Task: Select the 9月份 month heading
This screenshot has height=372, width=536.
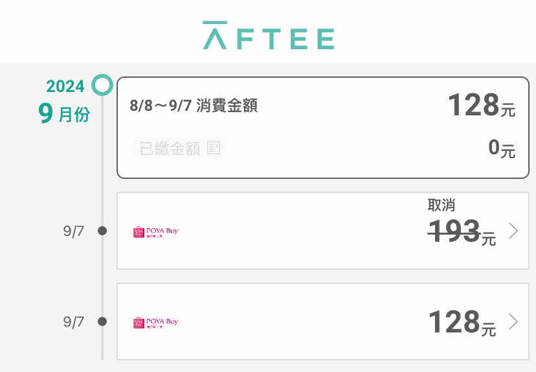Action: pos(63,115)
